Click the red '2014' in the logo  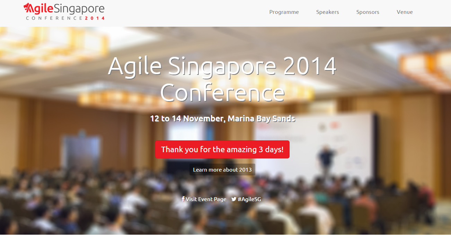(x=95, y=18)
